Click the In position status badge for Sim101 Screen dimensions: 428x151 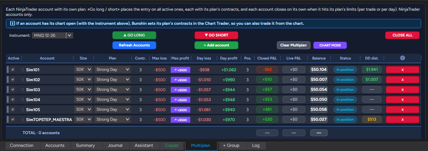[345, 69]
